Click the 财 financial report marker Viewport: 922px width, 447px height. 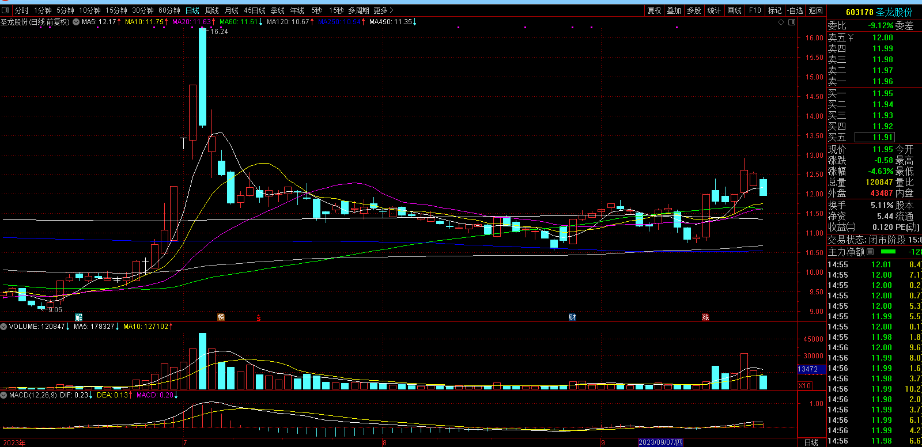tap(572, 317)
